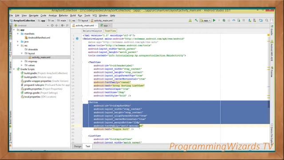Viewport: 284px width, 160px height.
Task: Click the Stop square icon in toolbar
Action: coord(244,20)
